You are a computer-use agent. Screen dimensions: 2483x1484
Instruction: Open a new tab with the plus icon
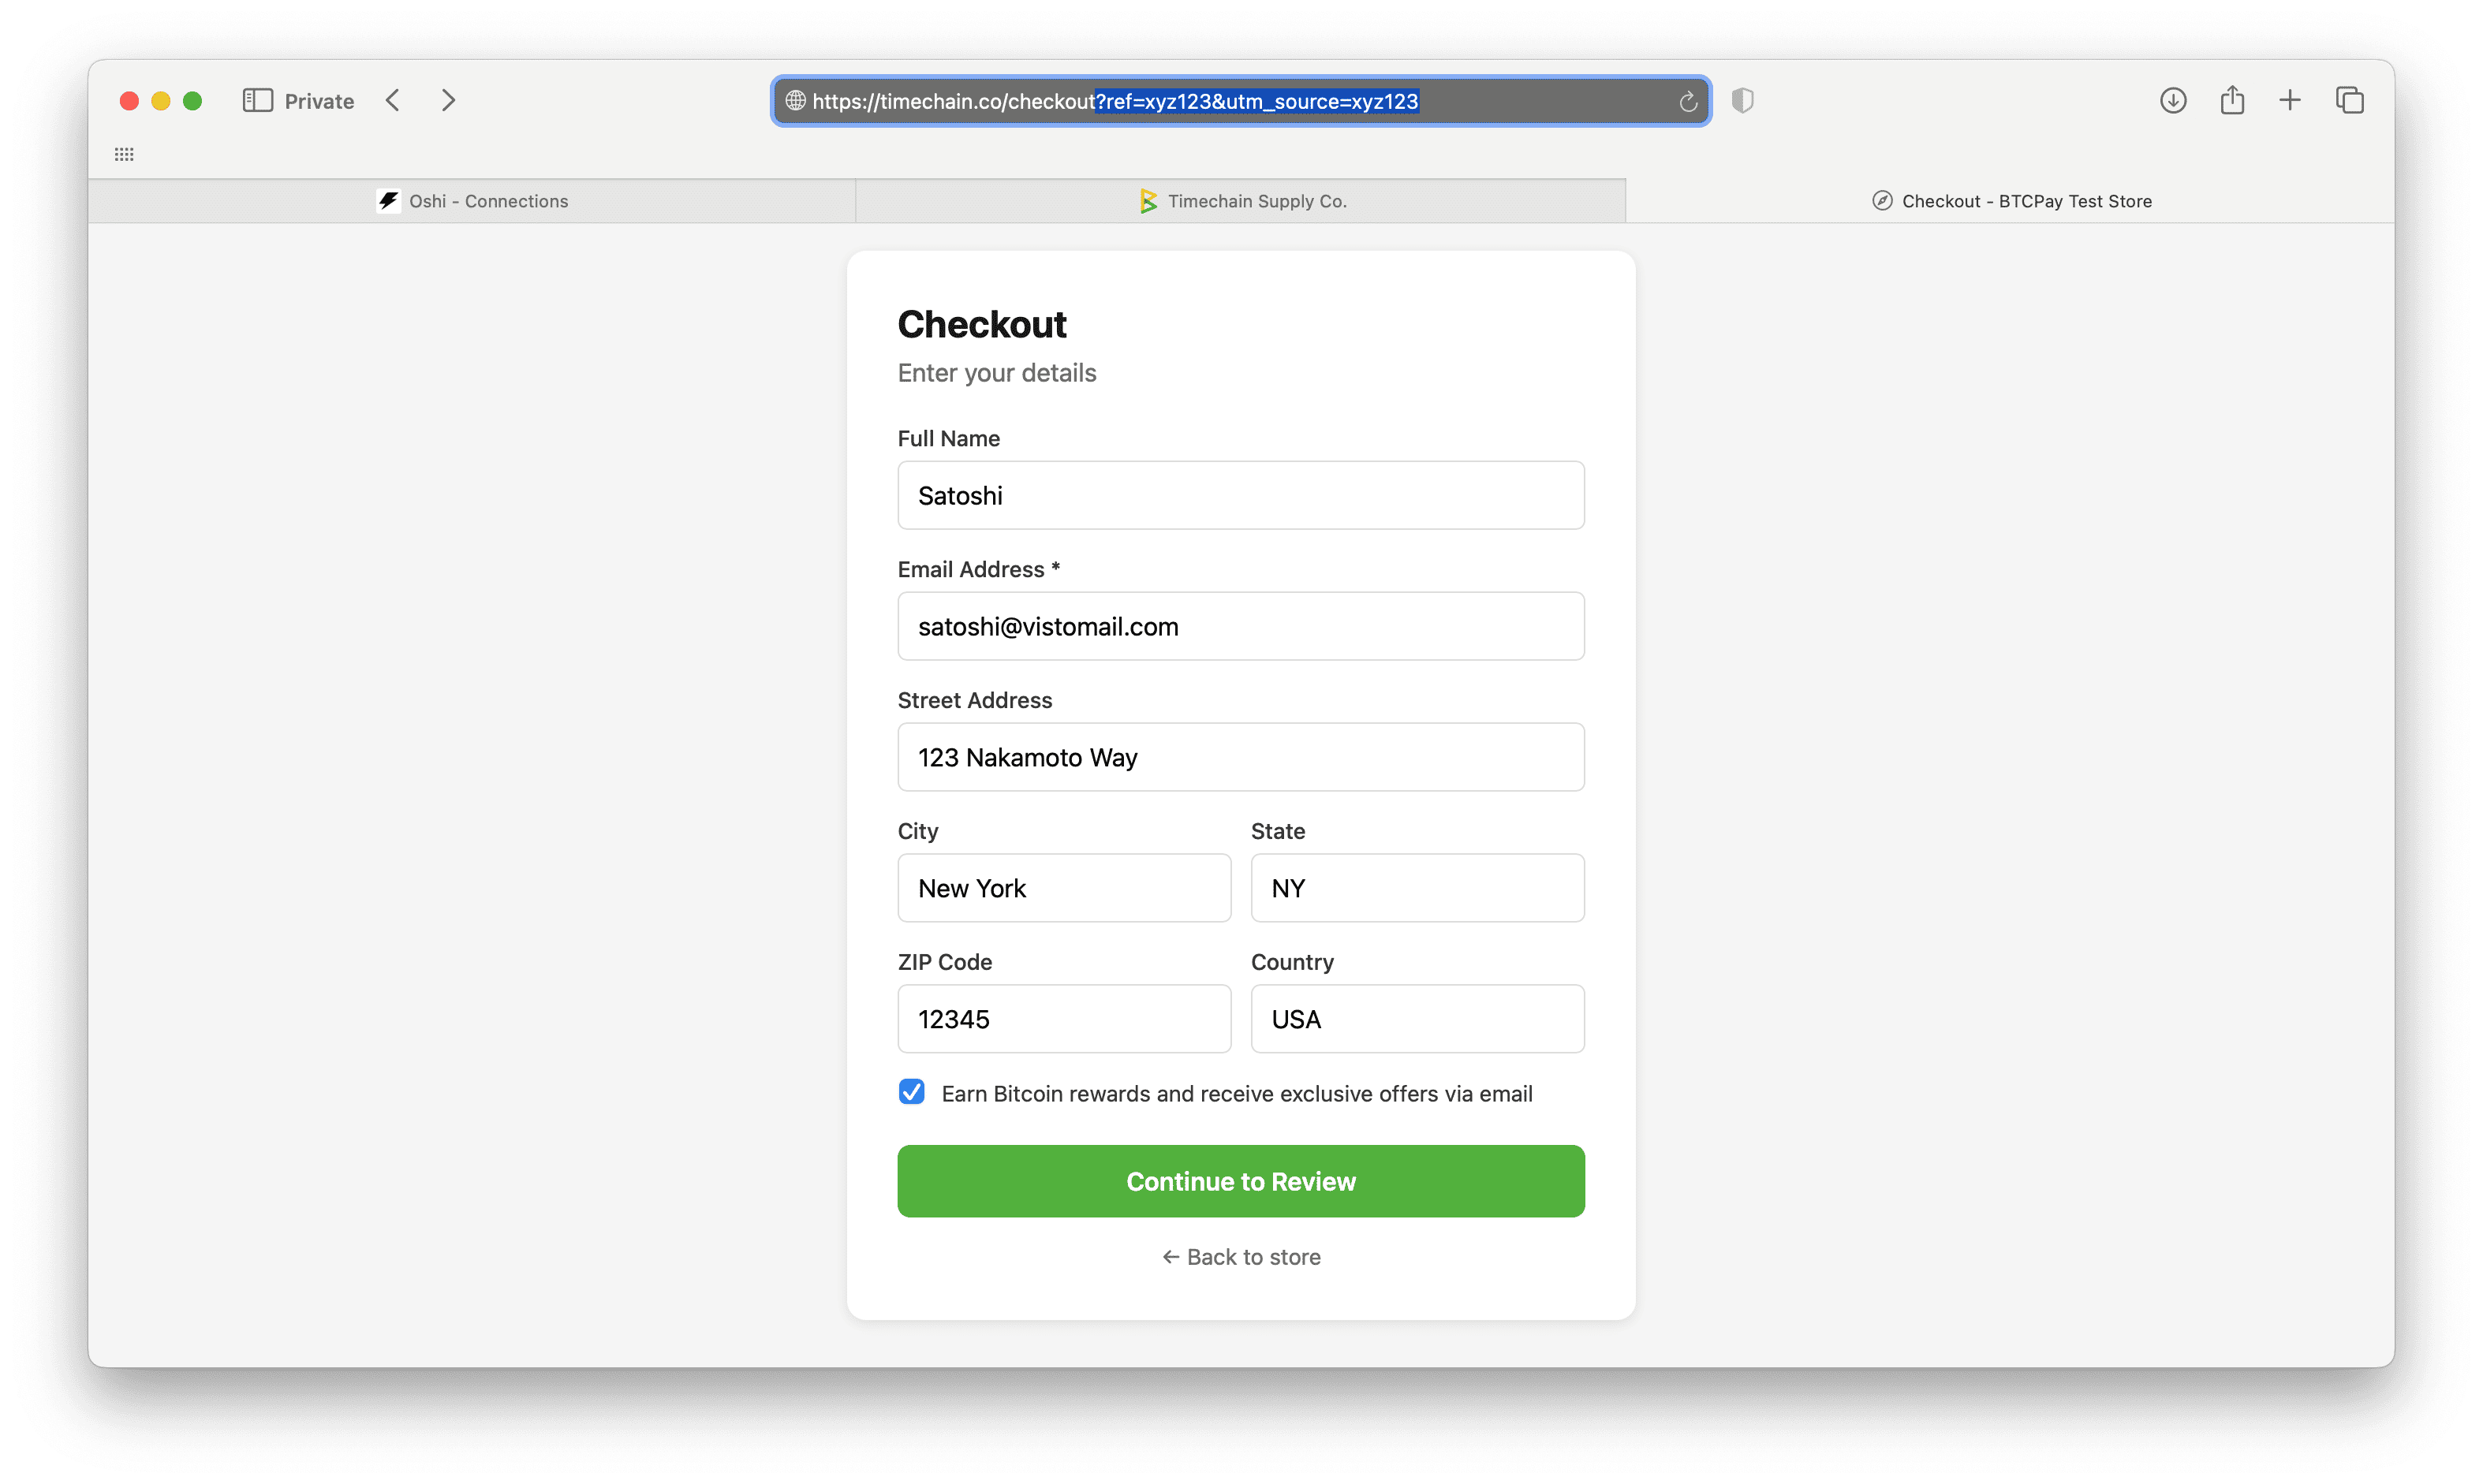click(x=2290, y=100)
